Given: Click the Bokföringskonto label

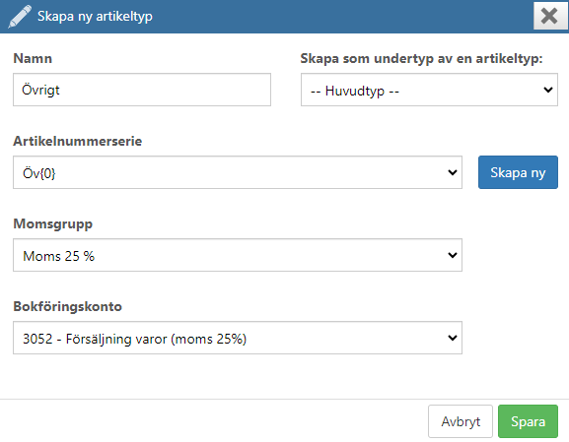Looking at the screenshot, I should coord(67,306).
